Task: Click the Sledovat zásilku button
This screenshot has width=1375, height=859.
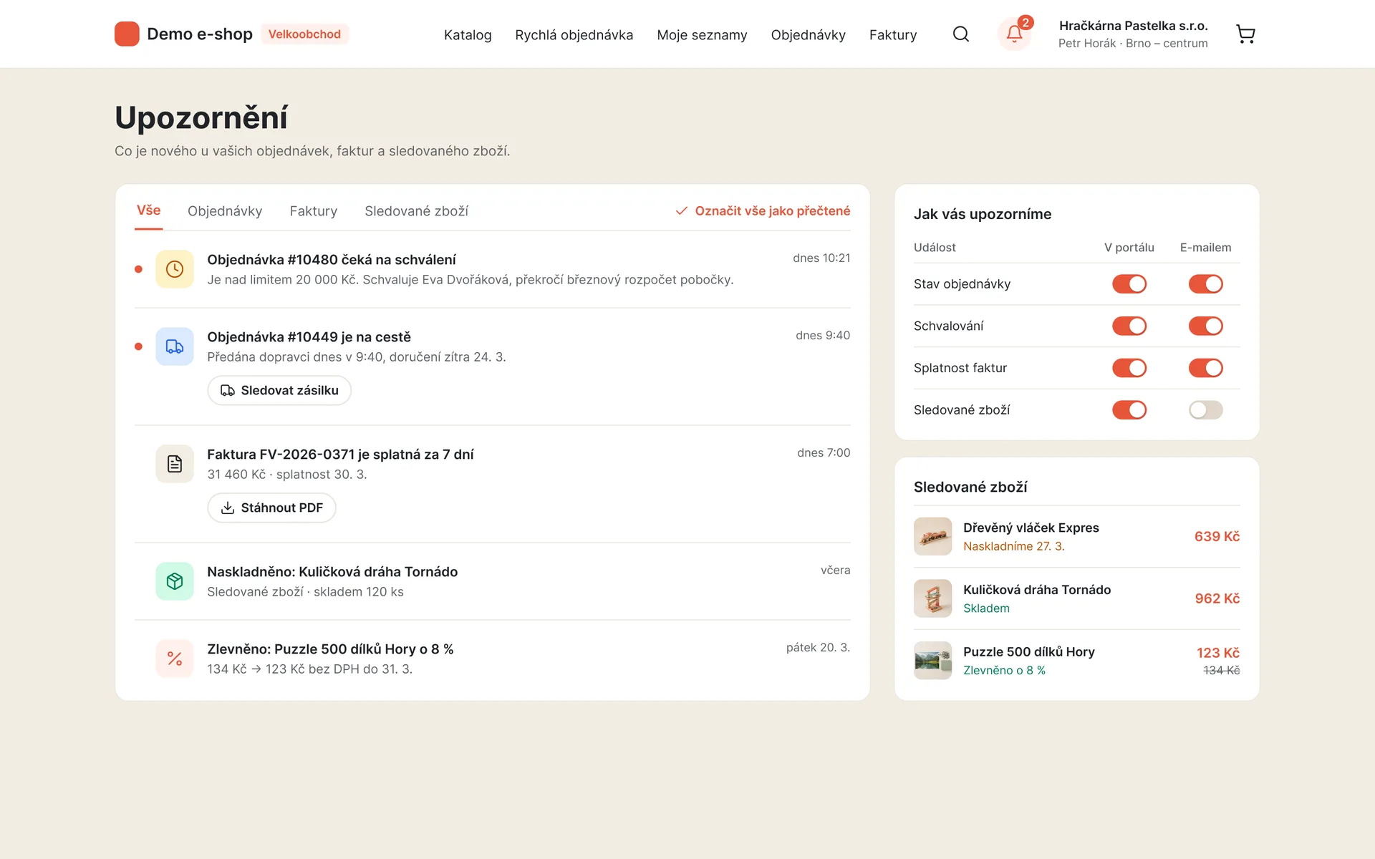Action: point(279,390)
